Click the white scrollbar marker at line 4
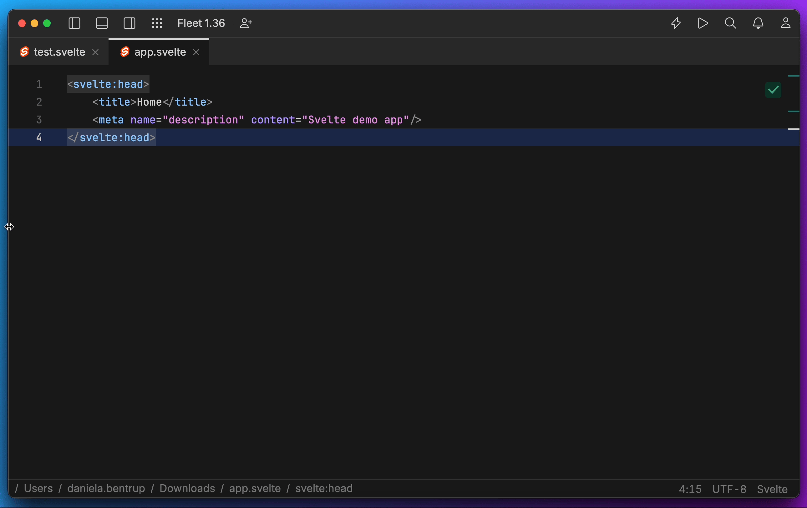 [794, 129]
